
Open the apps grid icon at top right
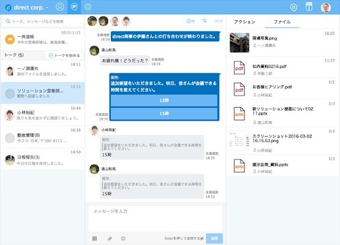click(x=294, y=7)
